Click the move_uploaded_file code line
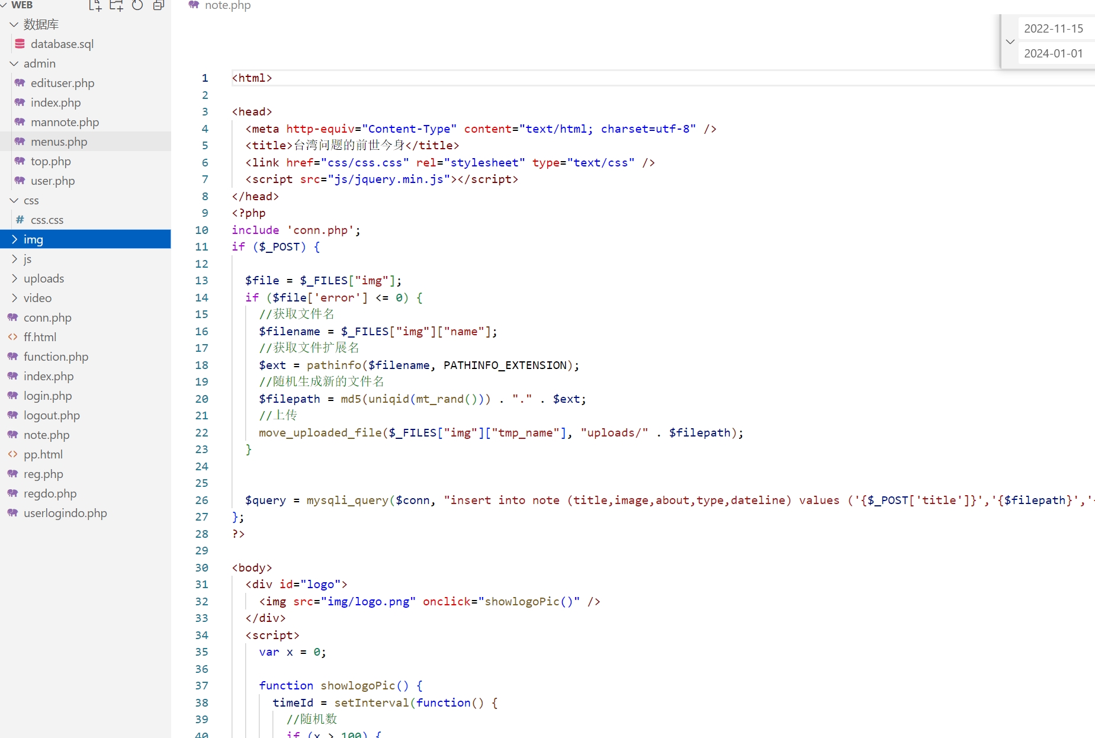 (501, 433)
